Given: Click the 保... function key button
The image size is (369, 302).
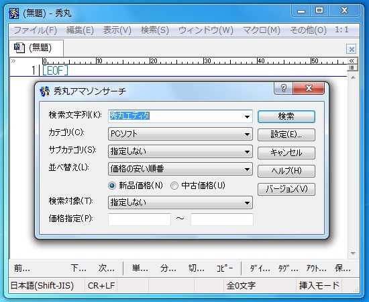Looking at the screenshot, I should (x=343, y=268).
